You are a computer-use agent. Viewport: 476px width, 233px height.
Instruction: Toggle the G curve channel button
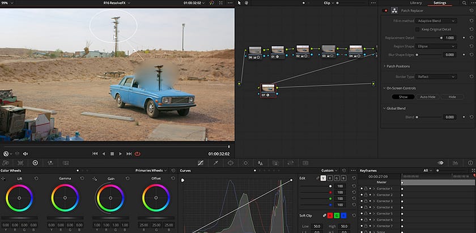337,178
